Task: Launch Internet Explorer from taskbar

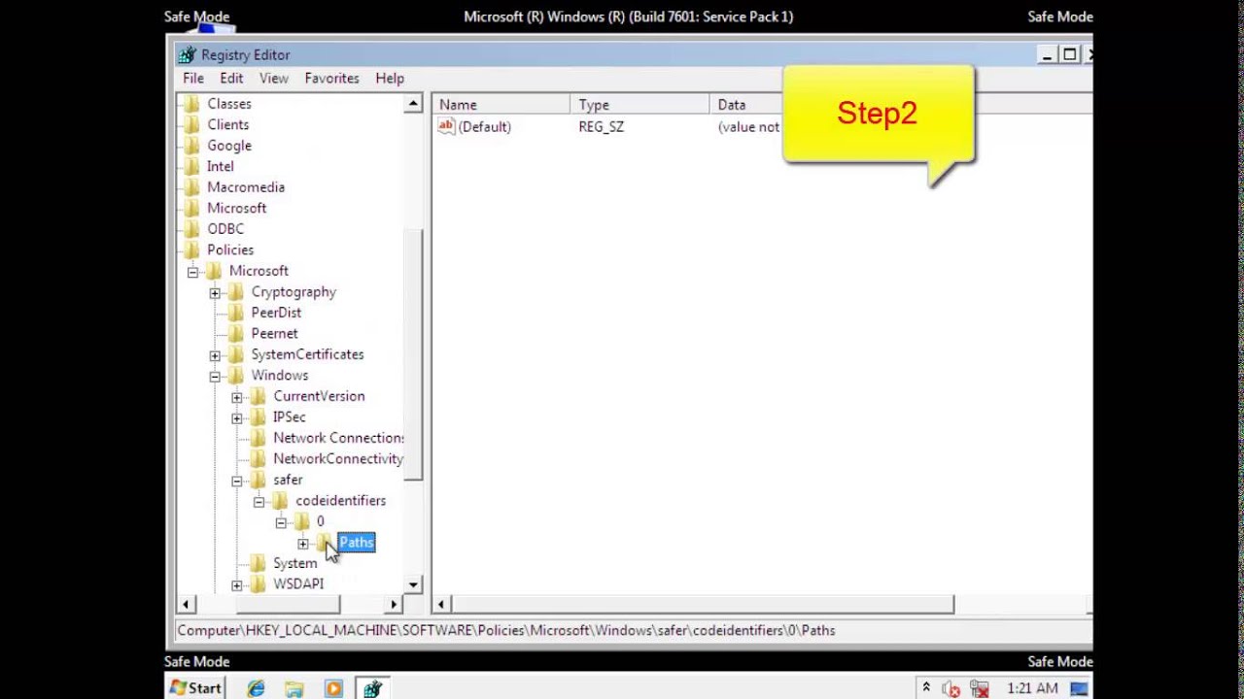Action: (256, 688)
